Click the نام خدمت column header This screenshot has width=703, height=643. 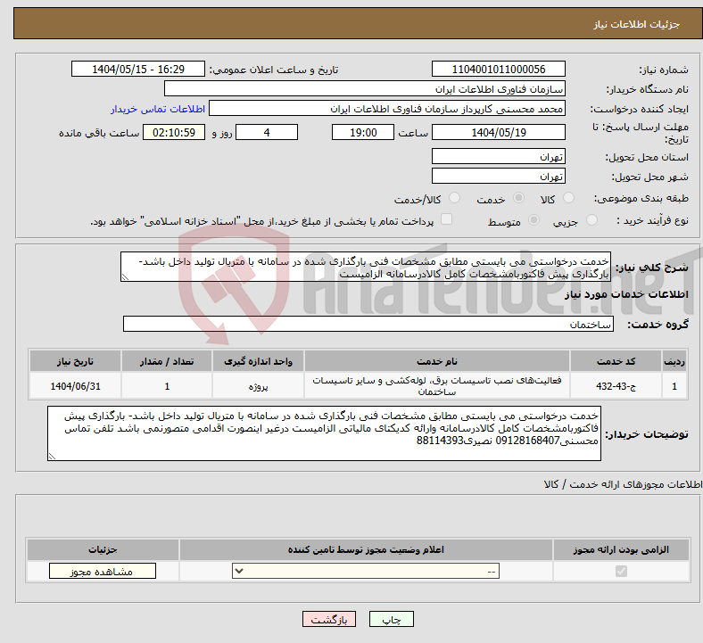point(437,361)
